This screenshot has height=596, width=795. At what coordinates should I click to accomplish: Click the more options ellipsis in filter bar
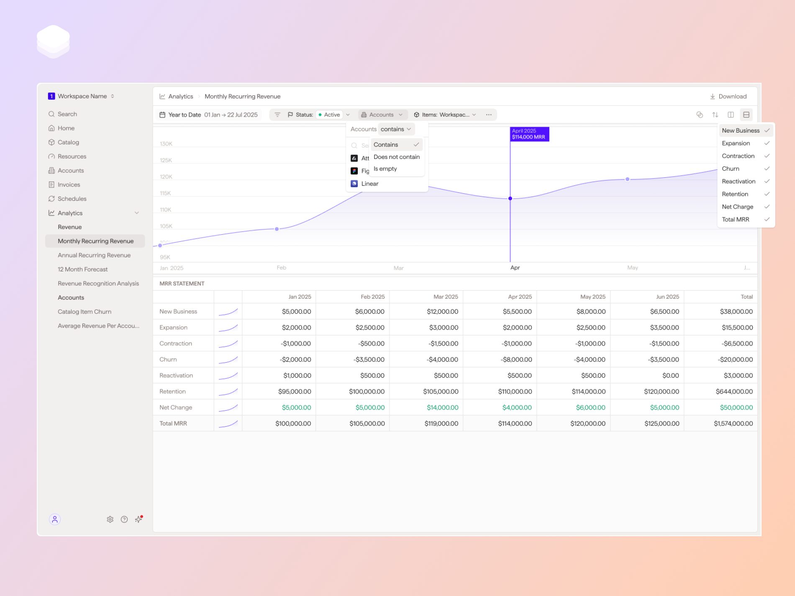click(489, 115)
